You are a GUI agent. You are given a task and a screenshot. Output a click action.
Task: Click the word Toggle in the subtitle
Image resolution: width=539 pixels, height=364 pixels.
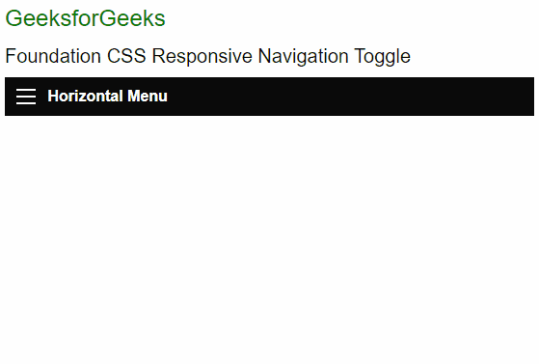(382, 56)
